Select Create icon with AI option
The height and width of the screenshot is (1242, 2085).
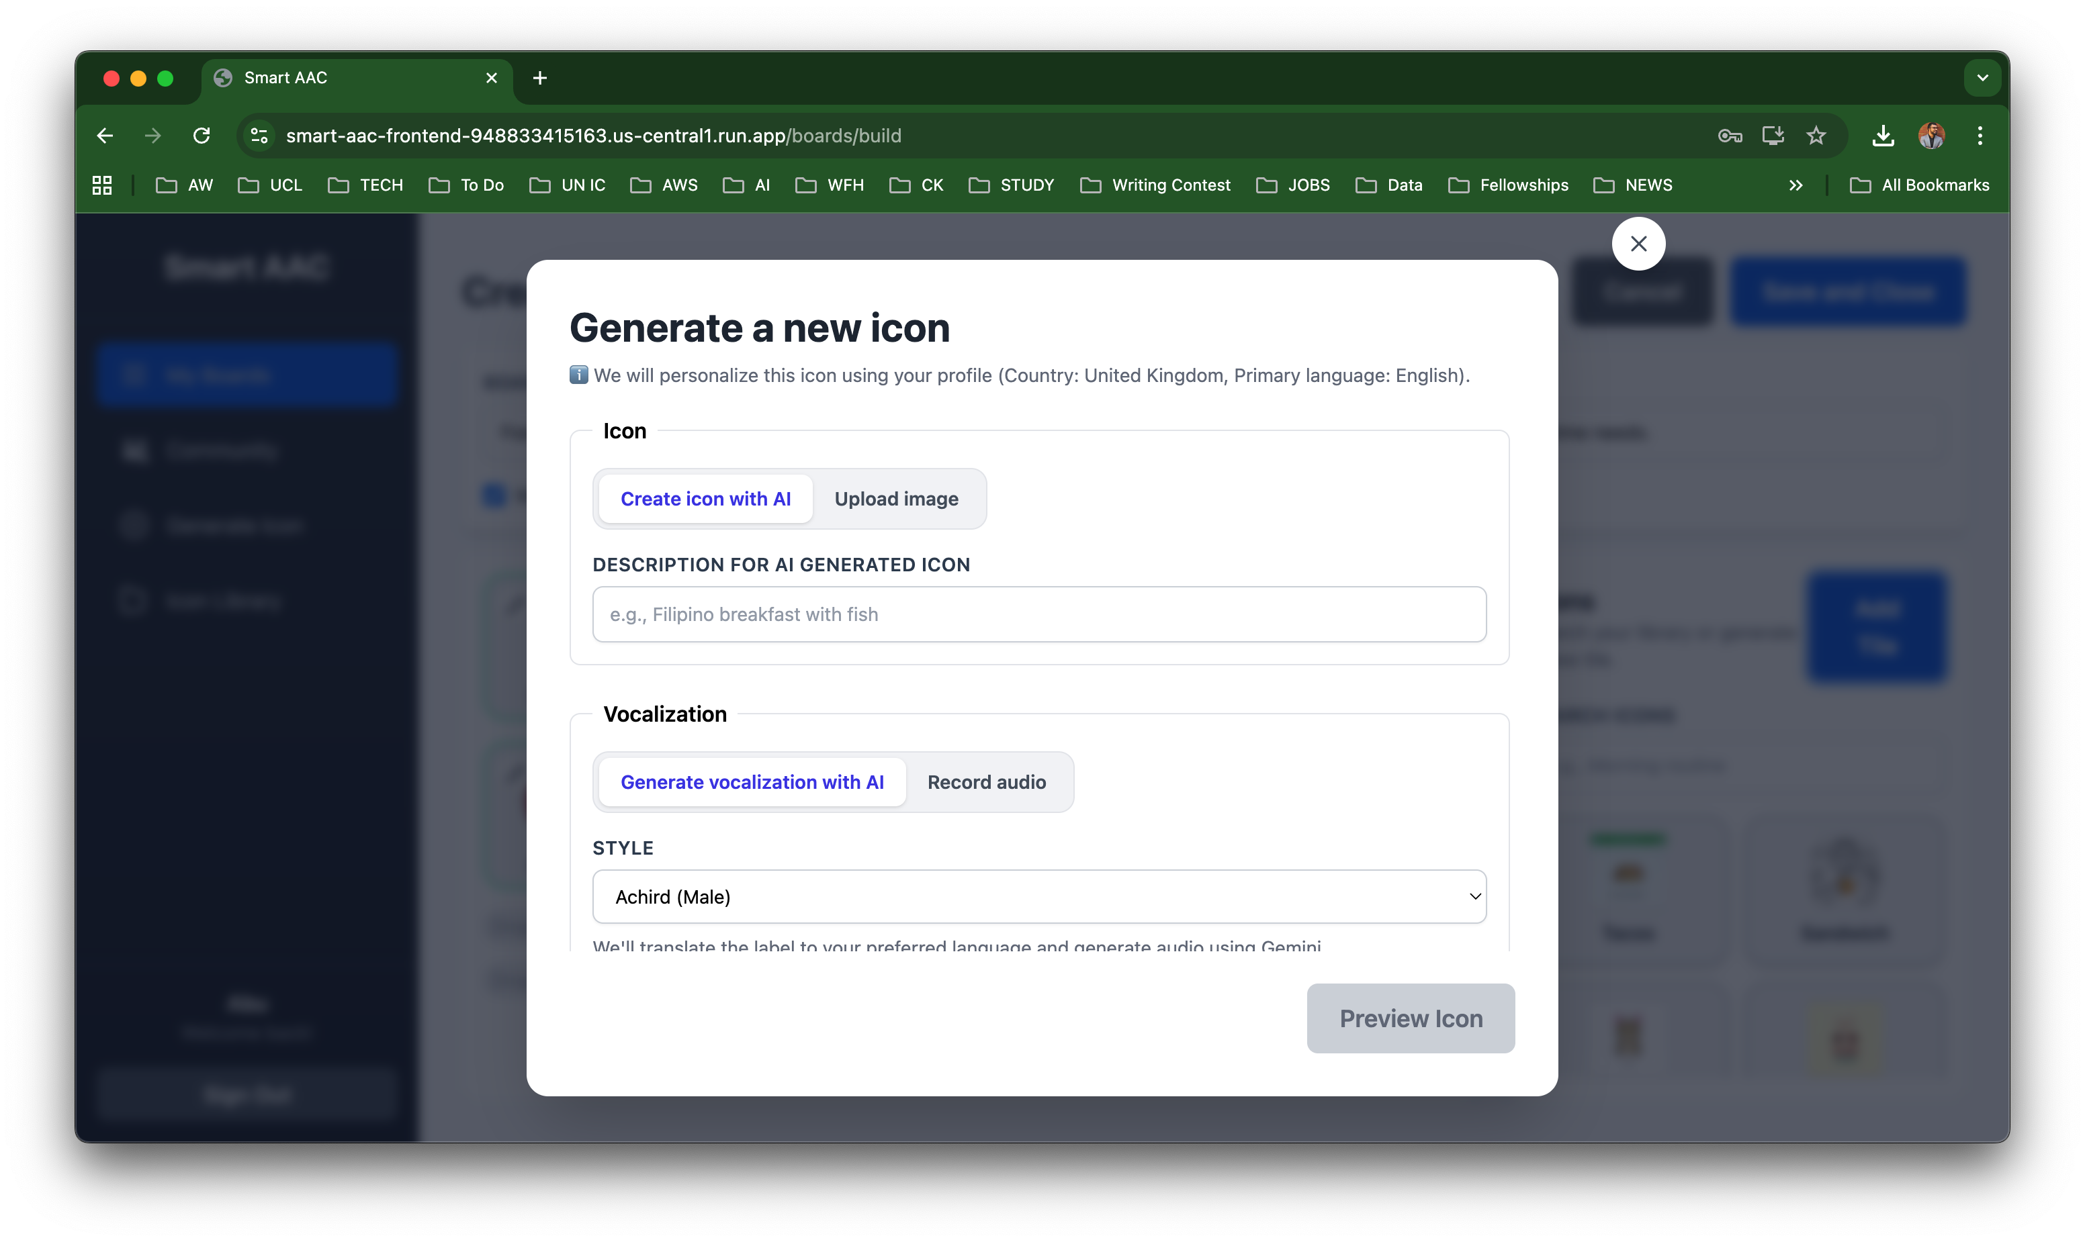[705, 499]
